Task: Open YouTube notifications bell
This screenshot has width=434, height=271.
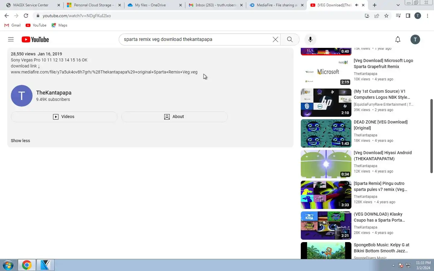Action: tap(398, 39)
